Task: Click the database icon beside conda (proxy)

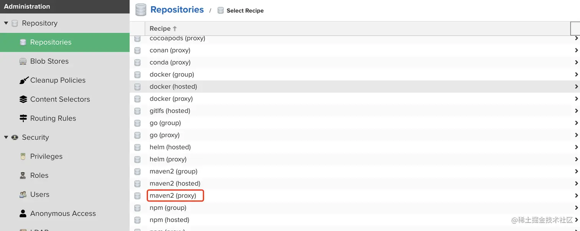Action: [137, 62]
